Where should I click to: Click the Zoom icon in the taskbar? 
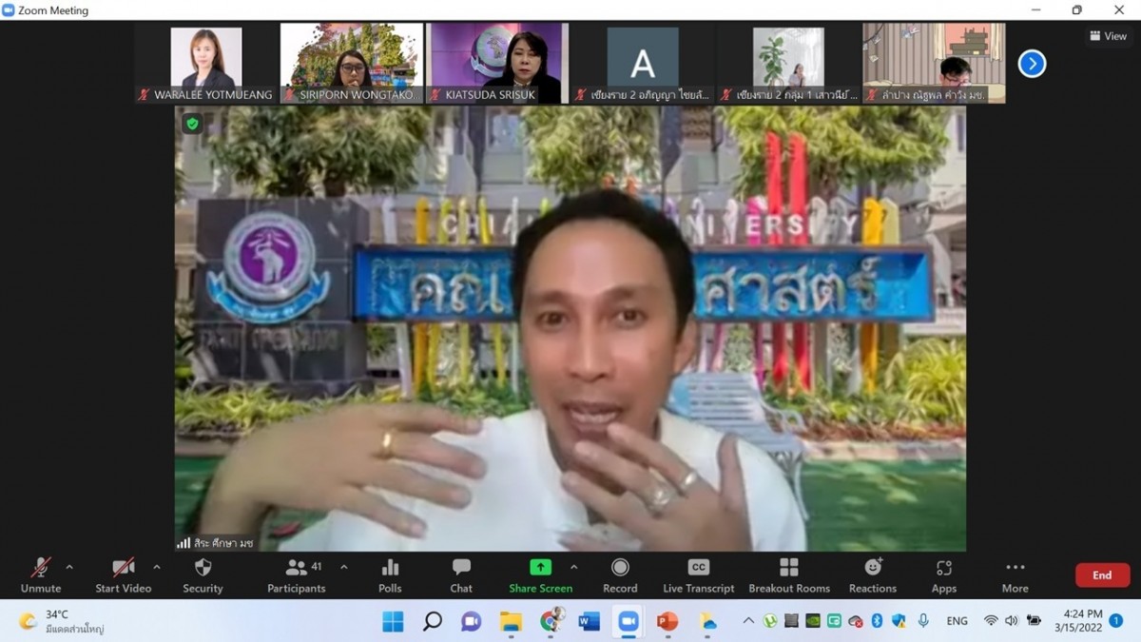[x=629, y=621]
